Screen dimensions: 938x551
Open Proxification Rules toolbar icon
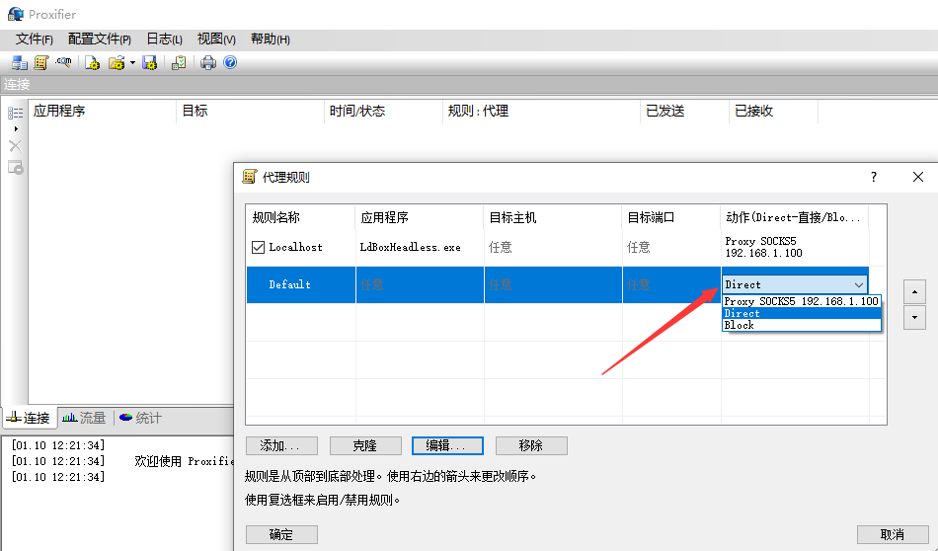click(x=41, y=62)
